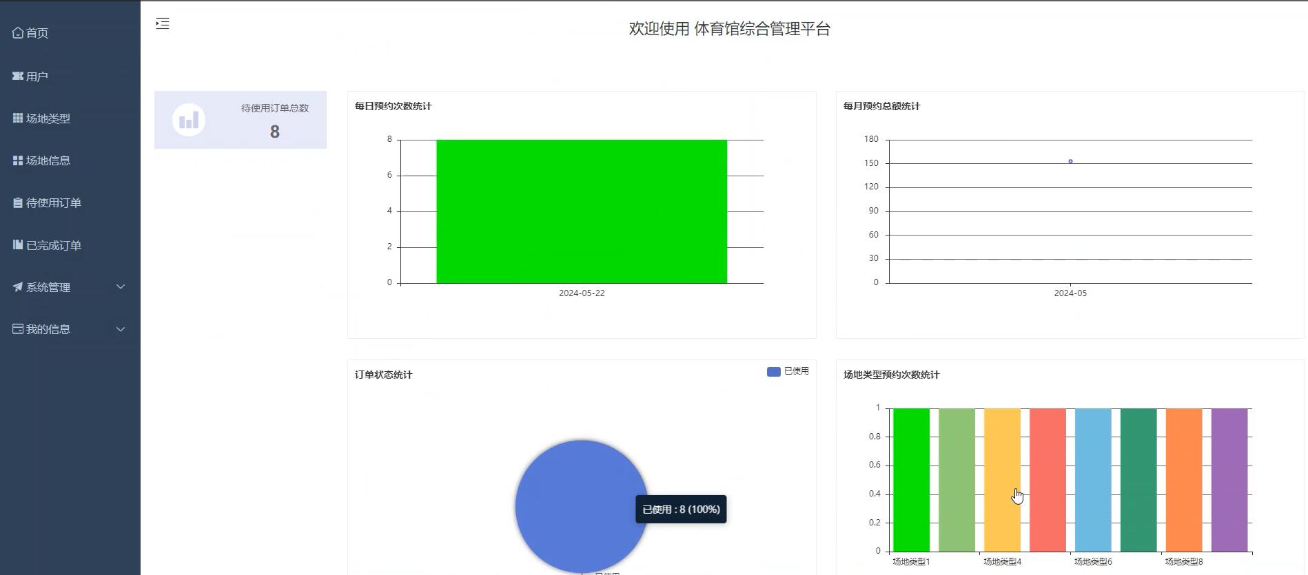Click the 每日预约次数统计 chart title
This screenshot has width=1308, height=575.
click(x=394, y=106)
